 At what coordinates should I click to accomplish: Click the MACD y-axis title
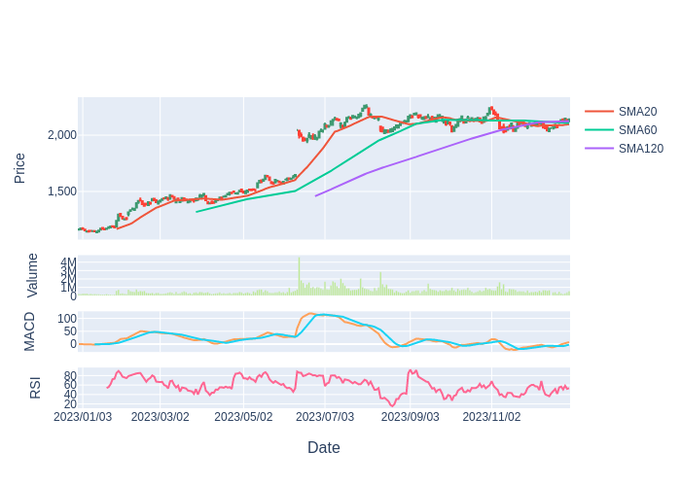29,331
